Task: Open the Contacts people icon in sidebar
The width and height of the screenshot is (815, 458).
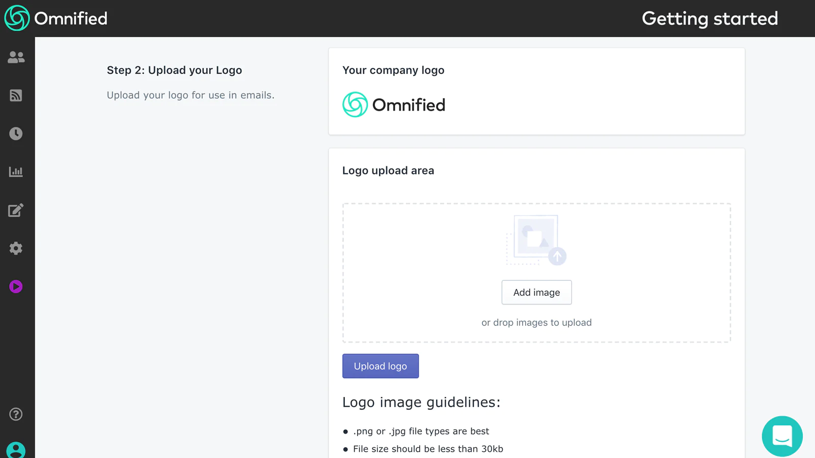Action: coord(16,58)
